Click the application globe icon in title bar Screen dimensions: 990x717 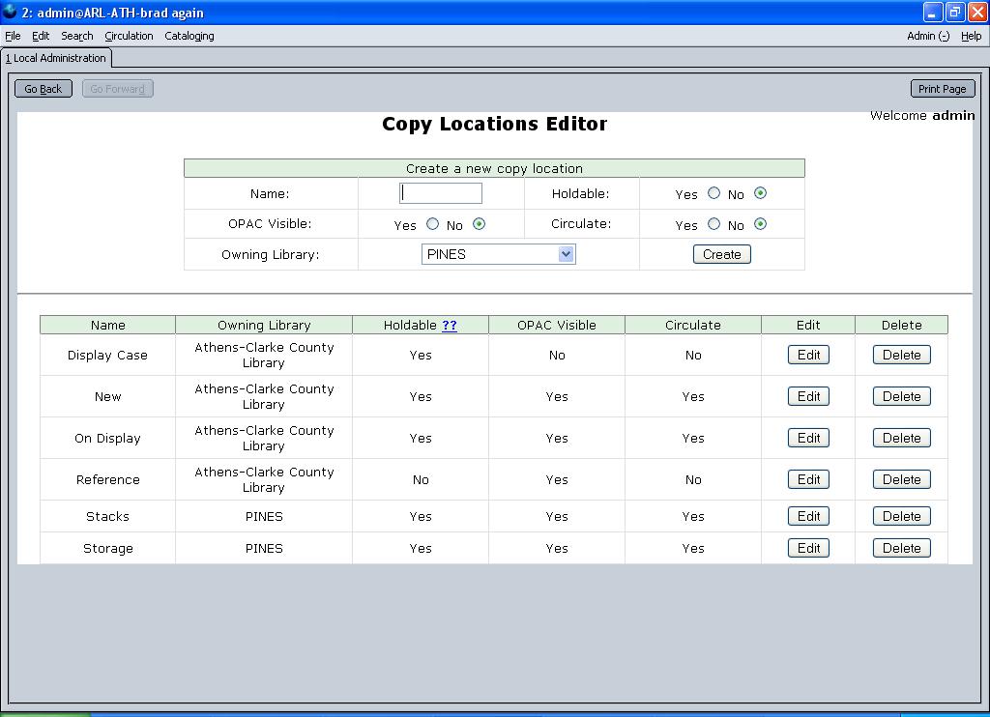click(10, 13)
